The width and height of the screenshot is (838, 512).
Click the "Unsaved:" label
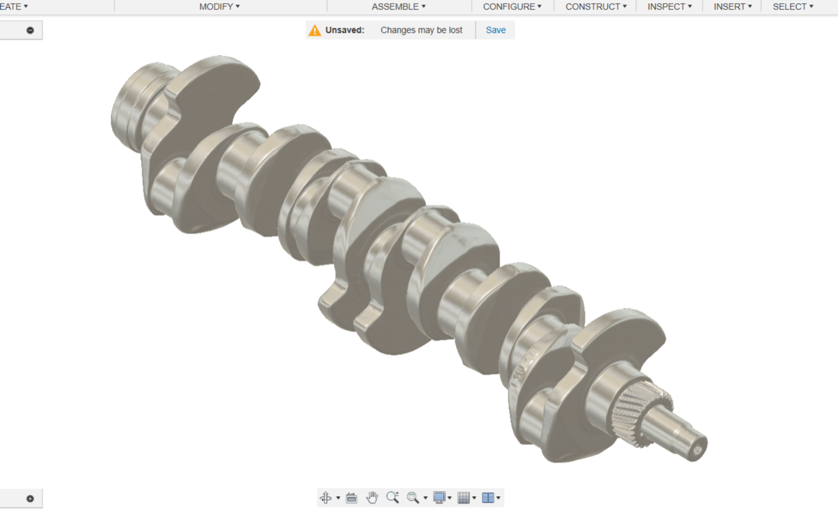pyautogui.click(x=345, y=30)
